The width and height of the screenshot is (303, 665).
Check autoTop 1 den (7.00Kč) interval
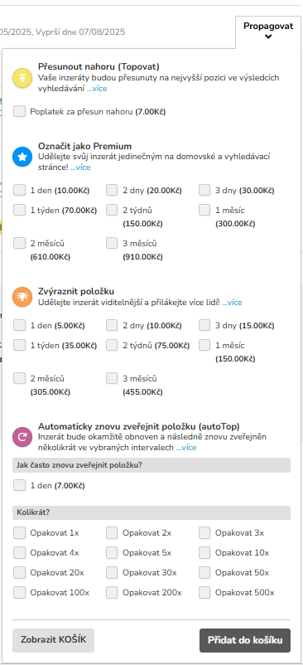coord(19,485)
